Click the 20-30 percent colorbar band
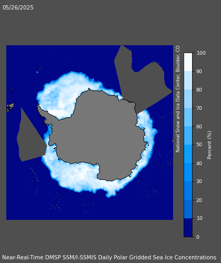 click(x=188, y=191)
